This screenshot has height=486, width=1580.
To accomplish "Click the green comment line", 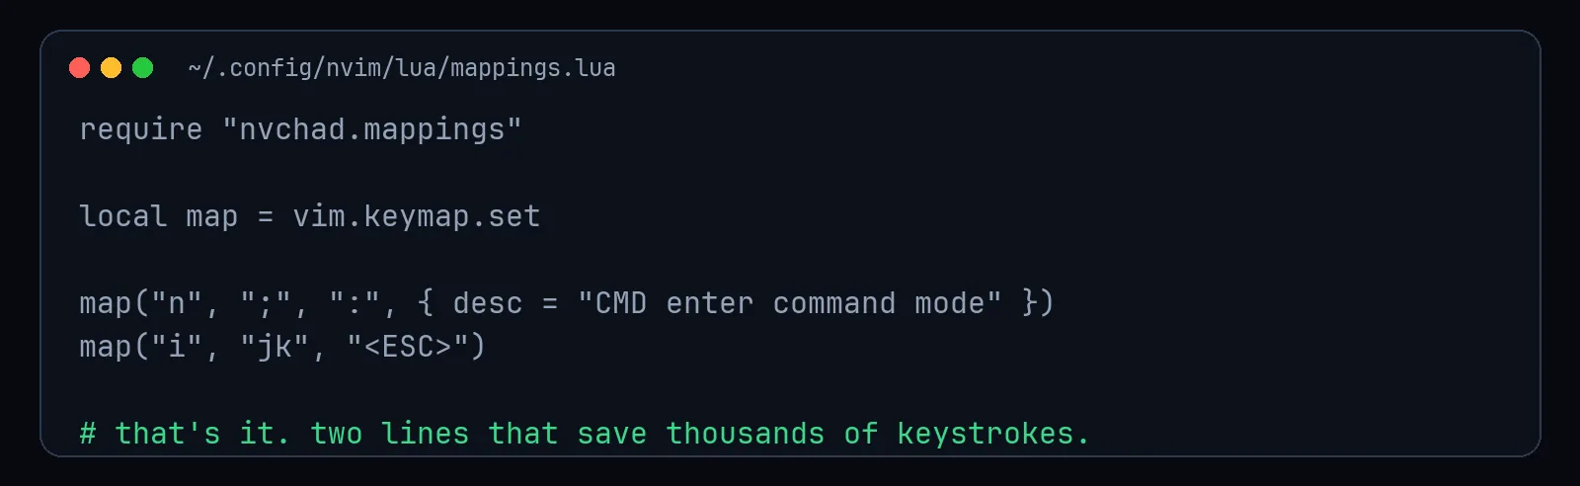I will [x=585, y=434].
